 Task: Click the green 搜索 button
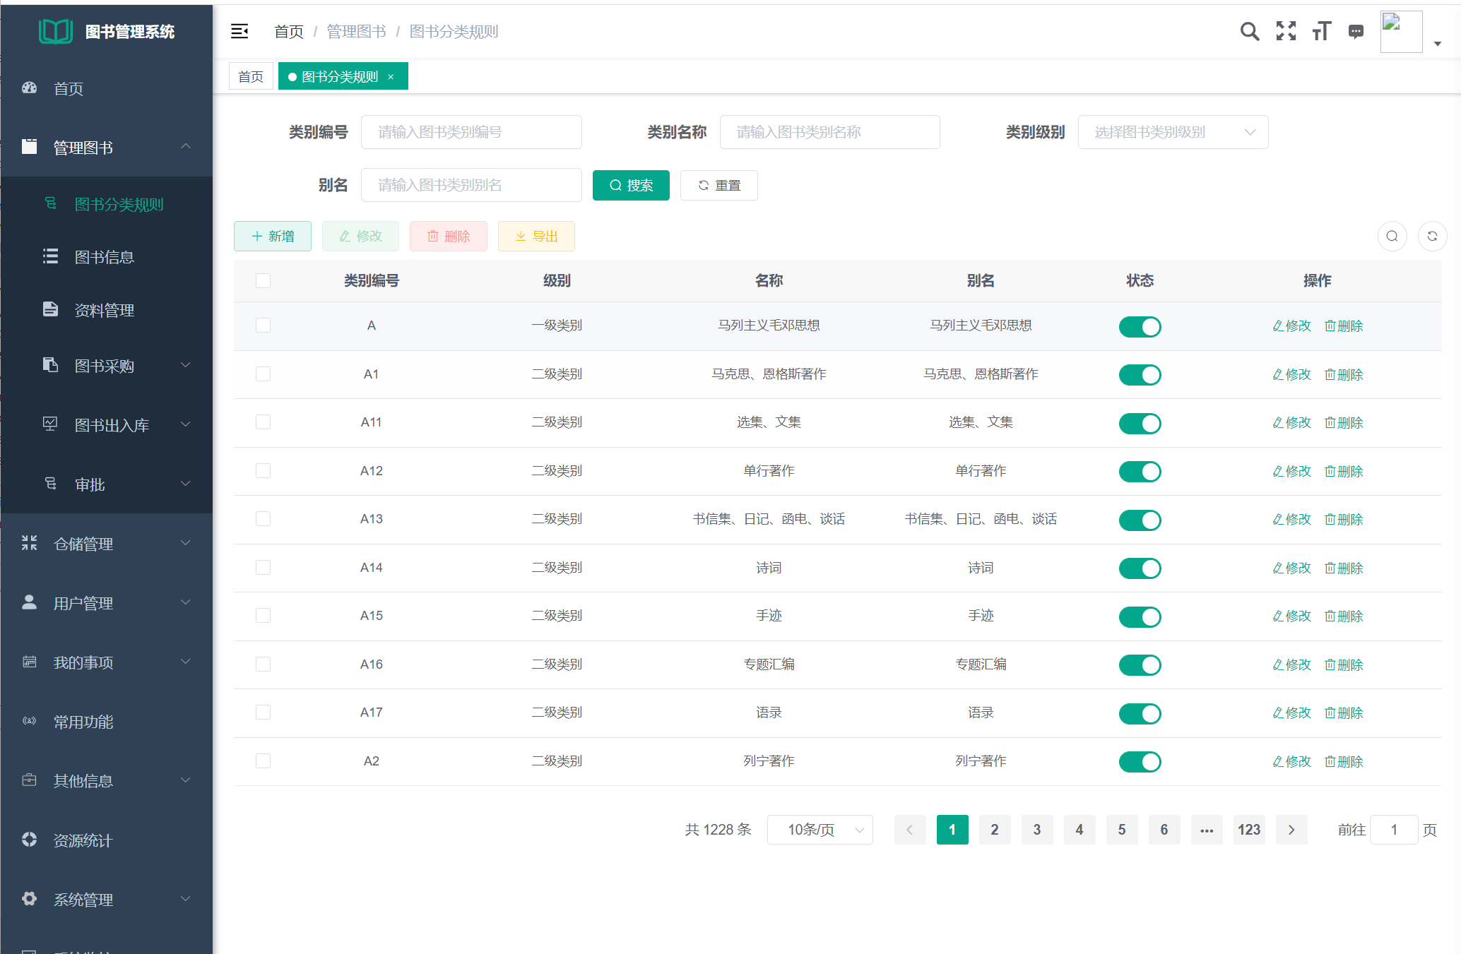pyautogui.click(x=631, y=185)
